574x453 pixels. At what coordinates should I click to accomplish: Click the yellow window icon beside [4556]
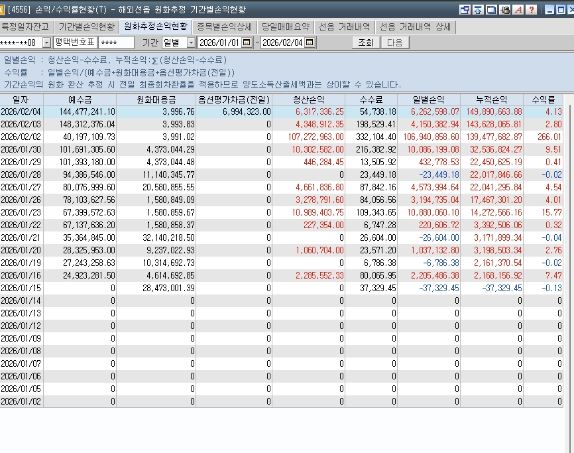tap(2, 9)
